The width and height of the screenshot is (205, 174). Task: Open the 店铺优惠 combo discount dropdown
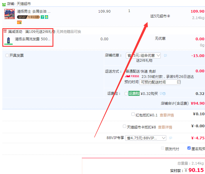point(143,56)
